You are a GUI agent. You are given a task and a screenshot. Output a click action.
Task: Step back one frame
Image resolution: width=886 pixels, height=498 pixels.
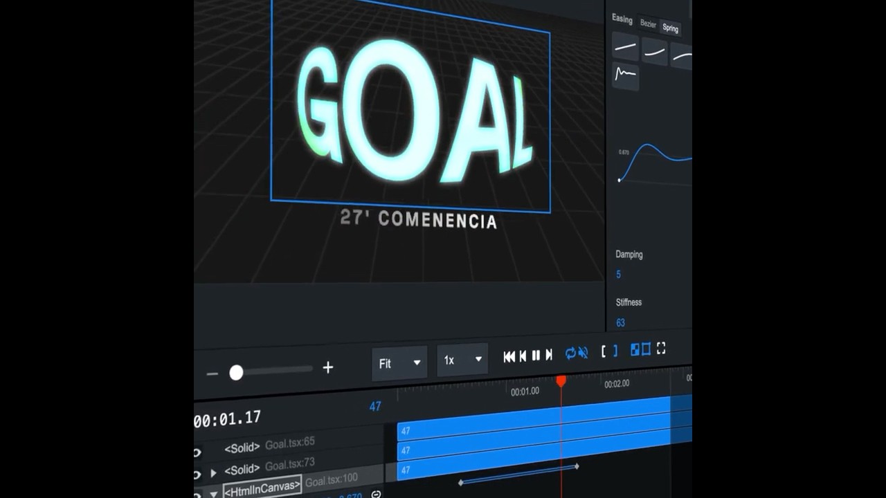pos(523,356)
